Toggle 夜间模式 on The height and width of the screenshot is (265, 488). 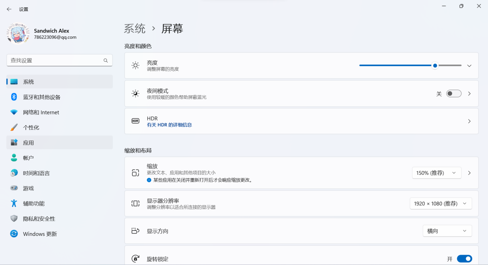pos(454,93)
